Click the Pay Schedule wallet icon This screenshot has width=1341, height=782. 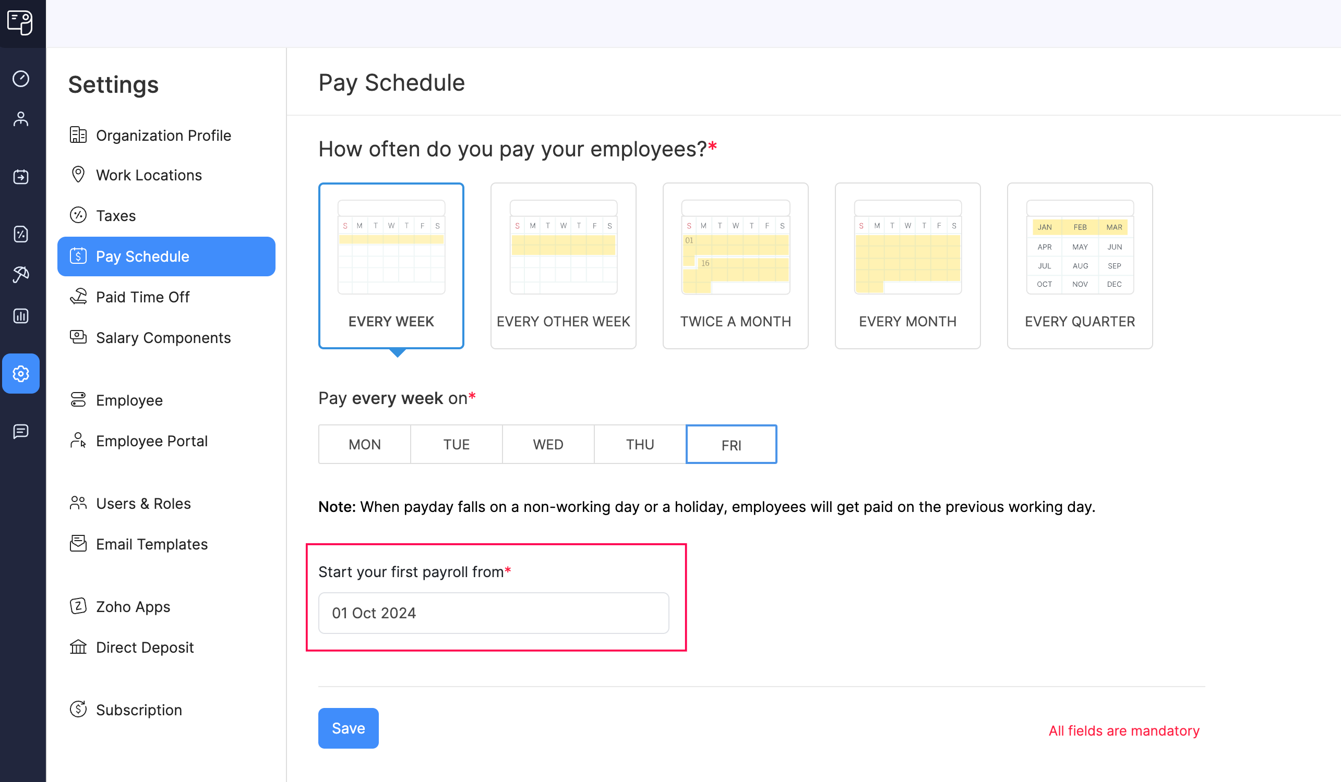click(78, 256)
